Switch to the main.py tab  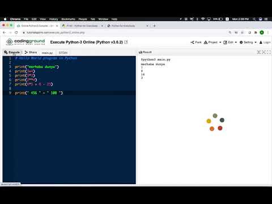[47, 53]
